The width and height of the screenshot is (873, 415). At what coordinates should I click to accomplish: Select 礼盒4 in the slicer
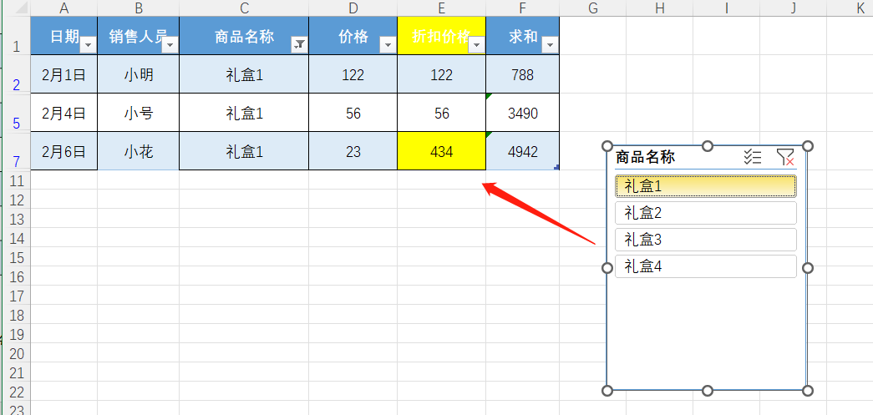point(706,266)
